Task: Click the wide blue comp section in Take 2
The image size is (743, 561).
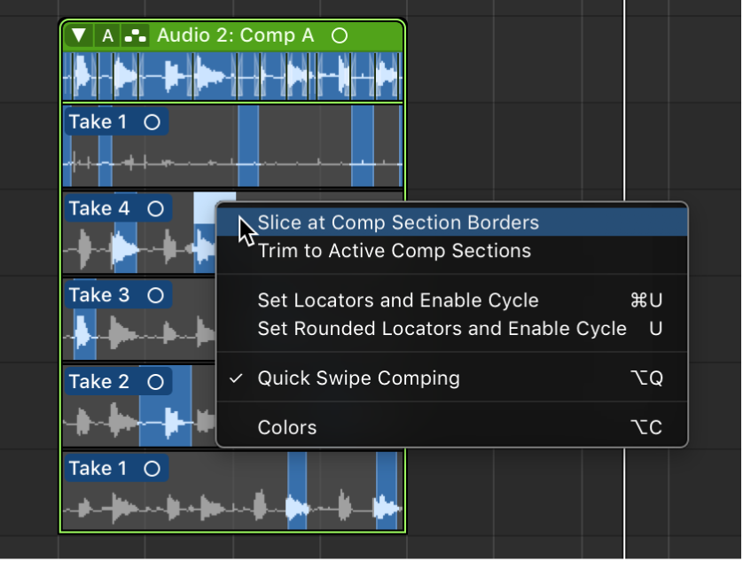Action: pyautogui.click(x=166, y=406)
